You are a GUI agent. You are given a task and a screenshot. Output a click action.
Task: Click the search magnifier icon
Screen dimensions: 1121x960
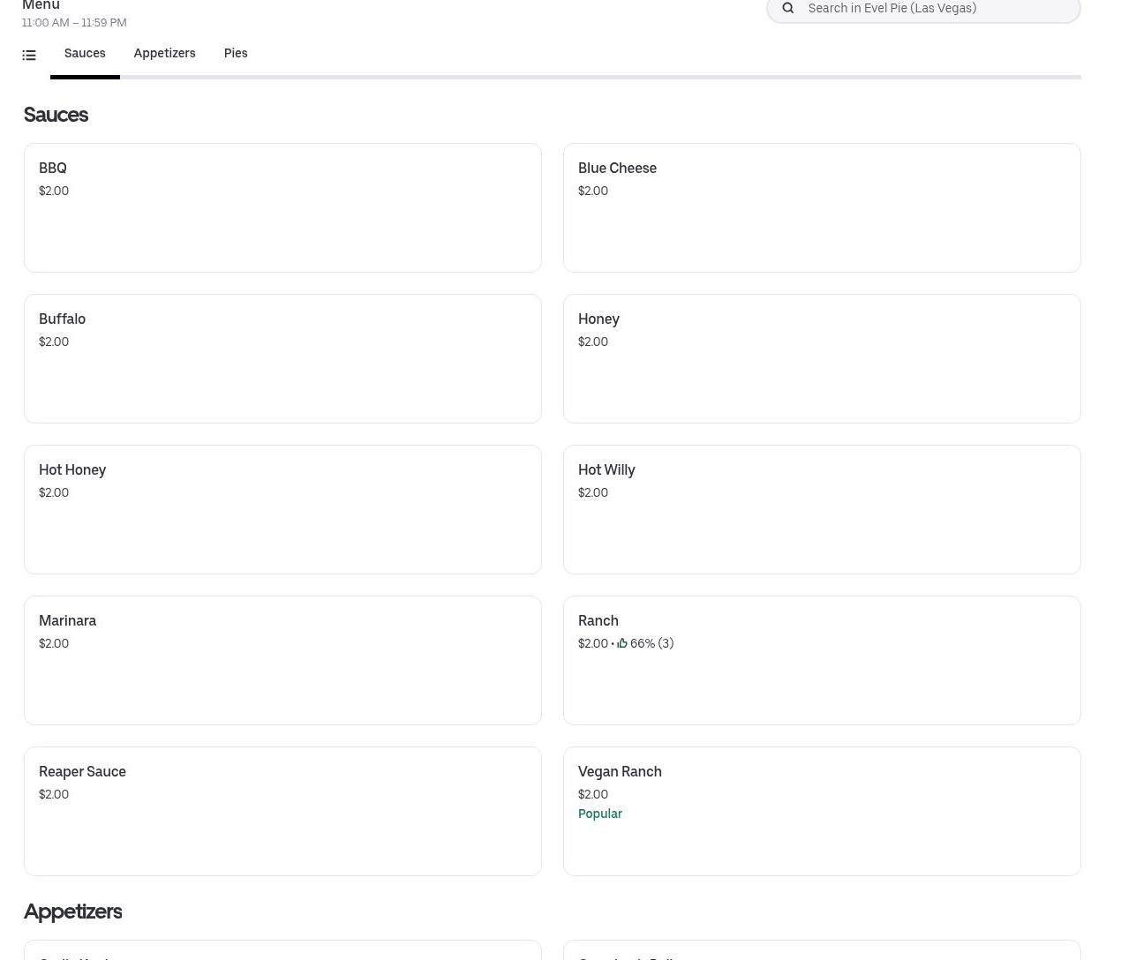pos(788,9)
